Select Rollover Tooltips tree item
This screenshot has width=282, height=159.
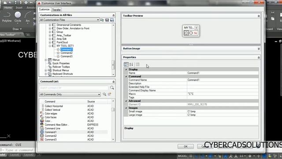click(61, 67)
